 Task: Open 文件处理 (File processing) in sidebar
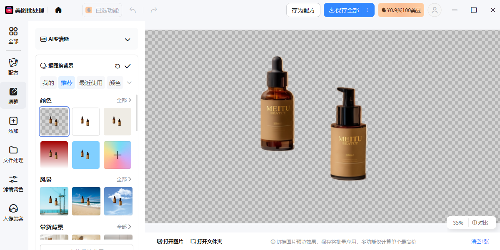click(13, 154)
